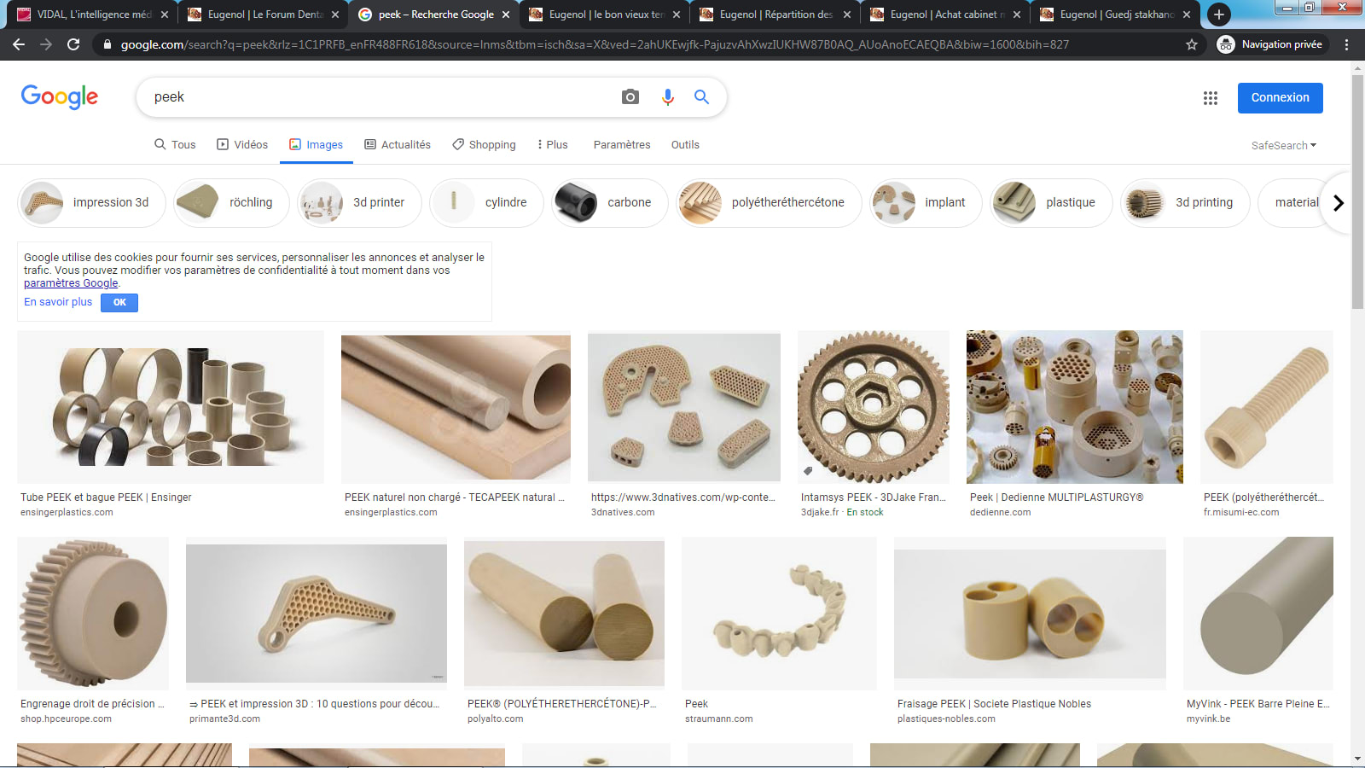
Task: Select the impression 3d filter chip
Action: click(x=92, y=203)
